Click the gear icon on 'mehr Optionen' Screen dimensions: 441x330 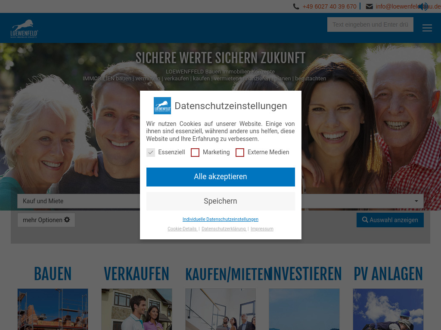click(67, 220)
